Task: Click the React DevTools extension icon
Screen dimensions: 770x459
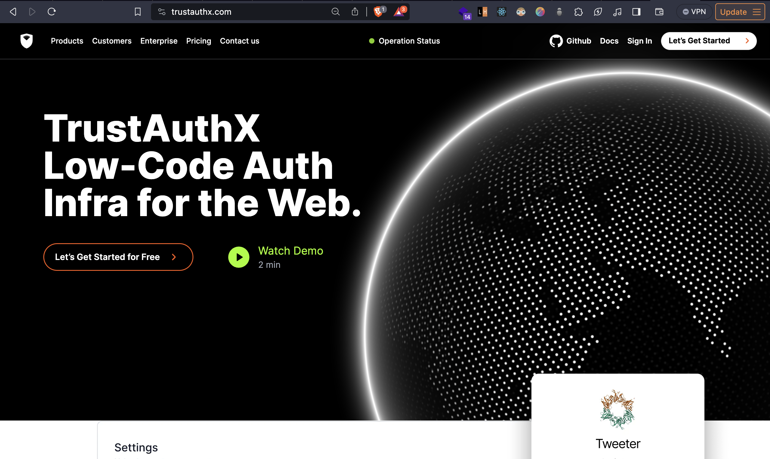Action: [501, 12]
